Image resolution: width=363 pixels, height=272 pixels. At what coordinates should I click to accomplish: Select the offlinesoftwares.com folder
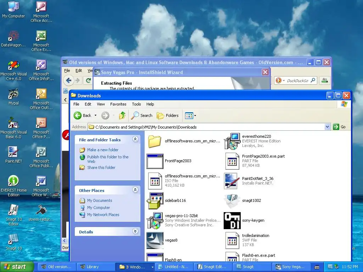click(183, 141)
